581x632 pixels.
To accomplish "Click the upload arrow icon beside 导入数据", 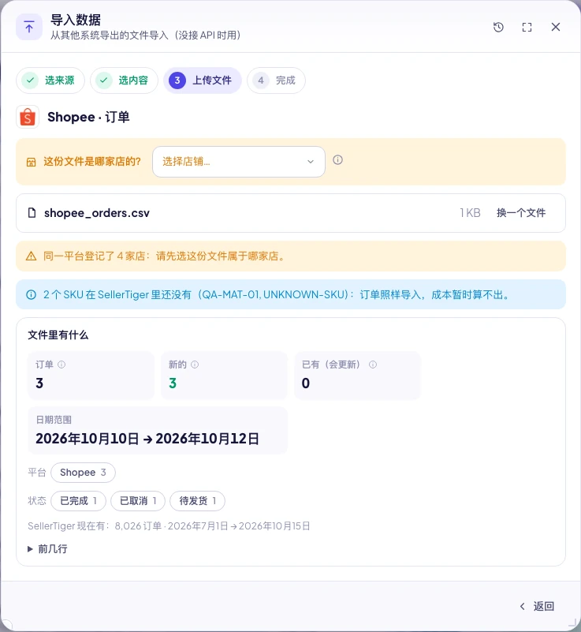I will tap(29, 27).
